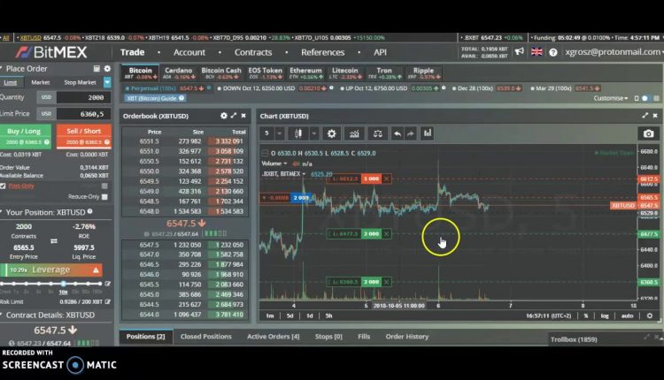664x380 pixels.
Task: Click the bar chart toolbar icon
Action: [x=428, y=133]
